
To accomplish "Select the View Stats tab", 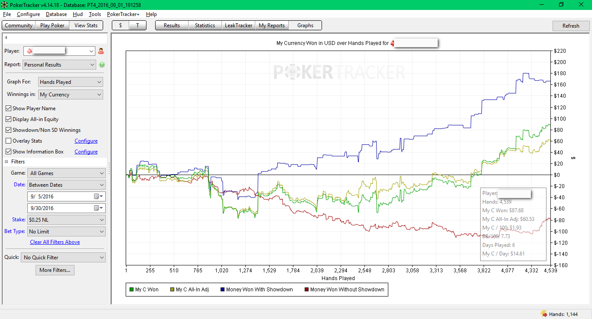I will point(86,26).
